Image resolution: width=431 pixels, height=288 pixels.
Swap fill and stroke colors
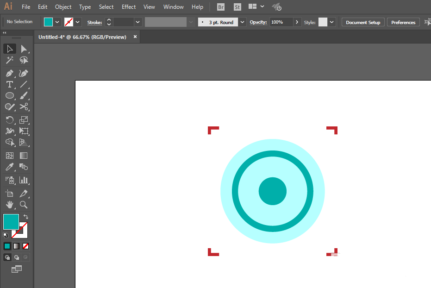[x=26, y=217]
